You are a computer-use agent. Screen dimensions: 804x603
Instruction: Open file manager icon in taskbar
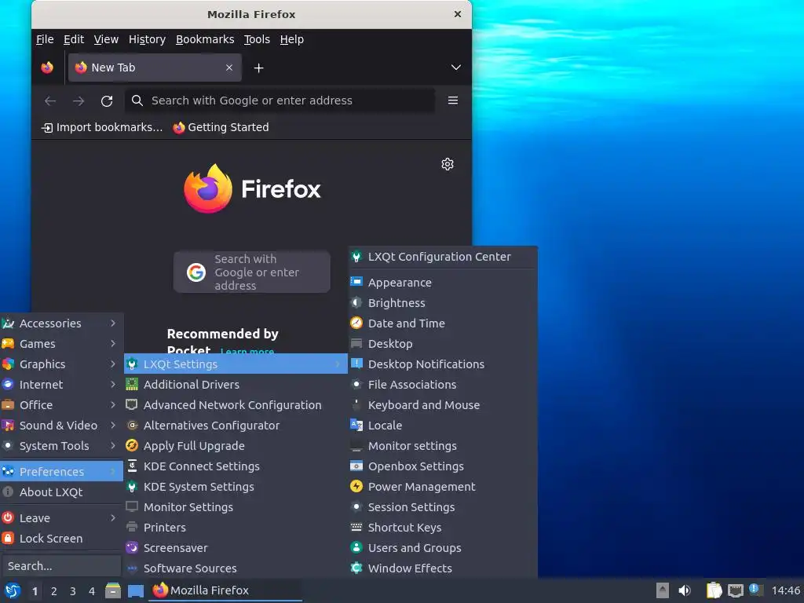[113, 590]
